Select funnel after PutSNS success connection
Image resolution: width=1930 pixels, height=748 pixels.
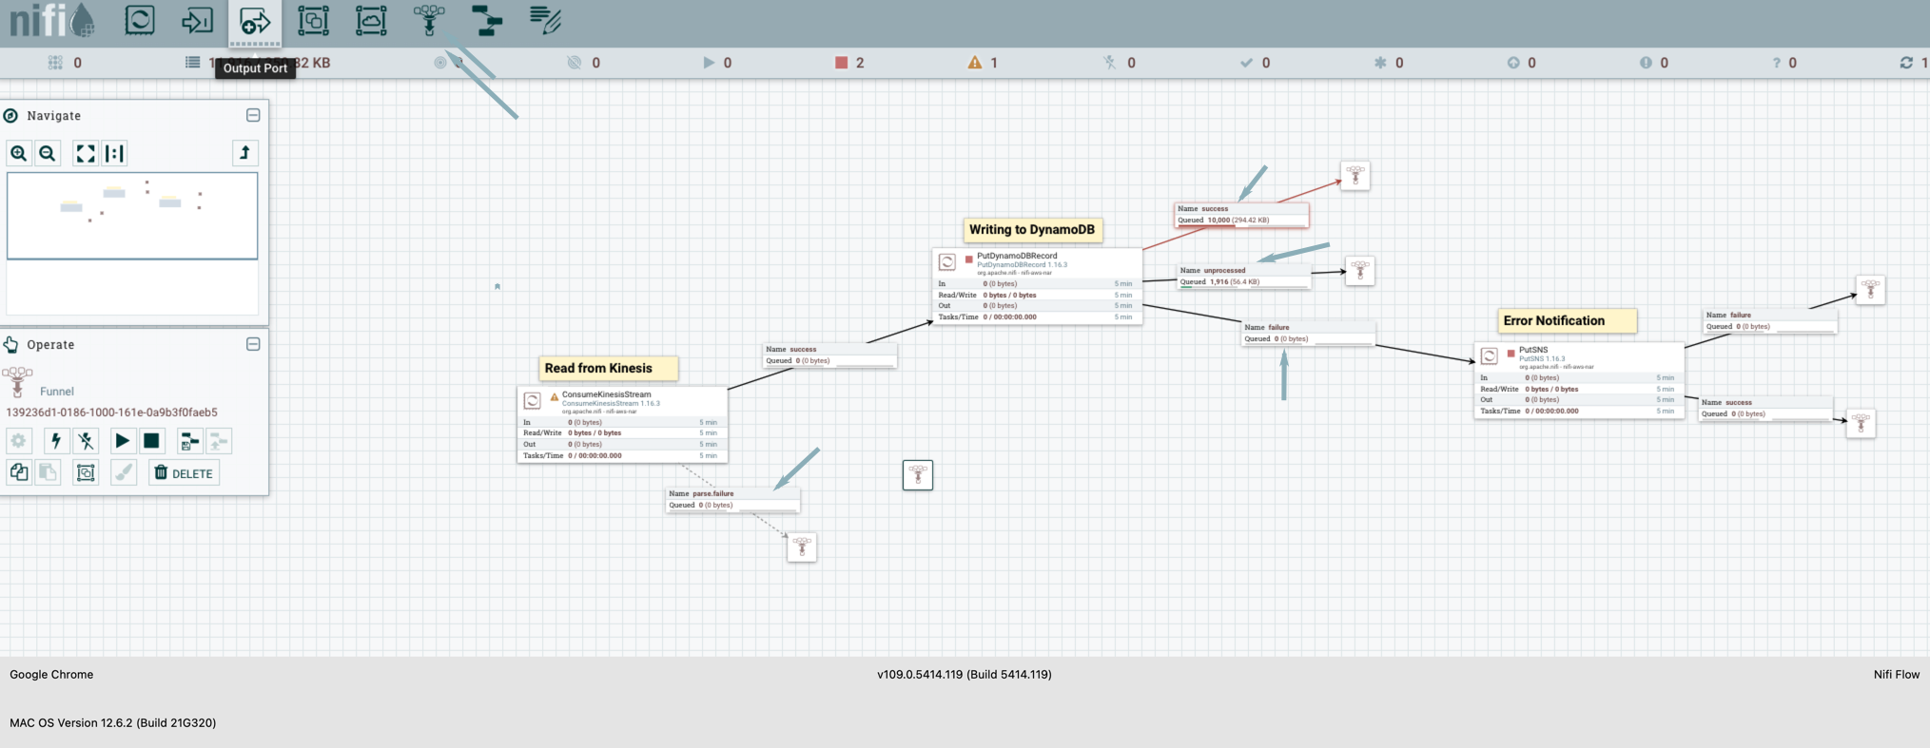pyautogui.click(x=1862, y=423)
